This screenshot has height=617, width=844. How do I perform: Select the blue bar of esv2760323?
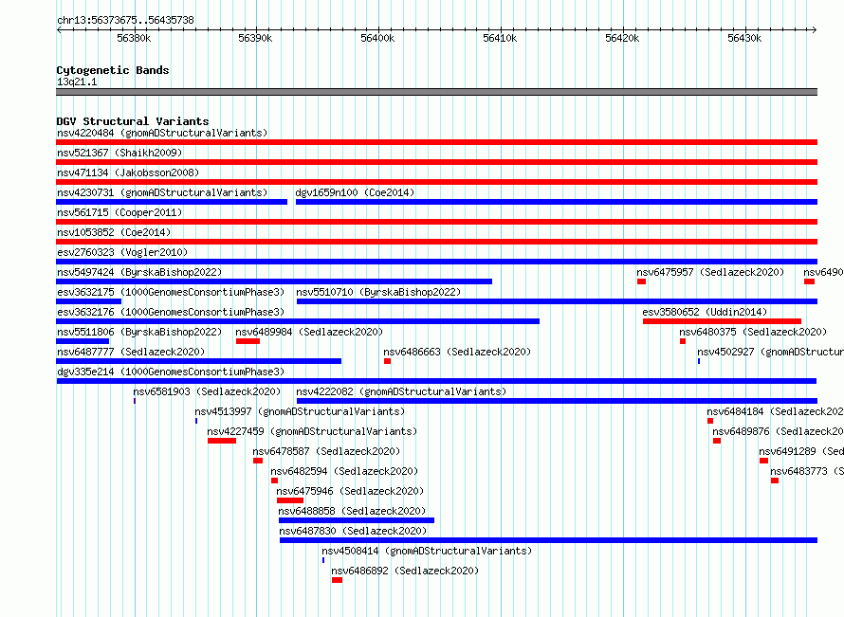tap(436, 262)
